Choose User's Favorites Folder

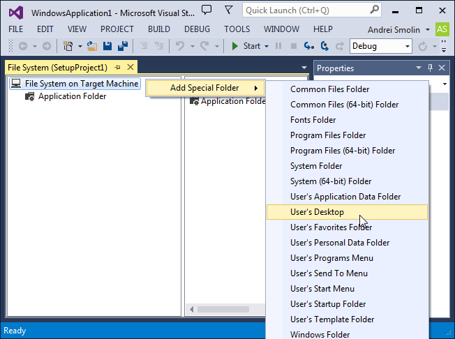[347, 227]
